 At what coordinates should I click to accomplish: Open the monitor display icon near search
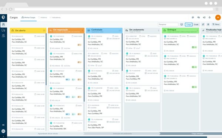tap(182, 25)
